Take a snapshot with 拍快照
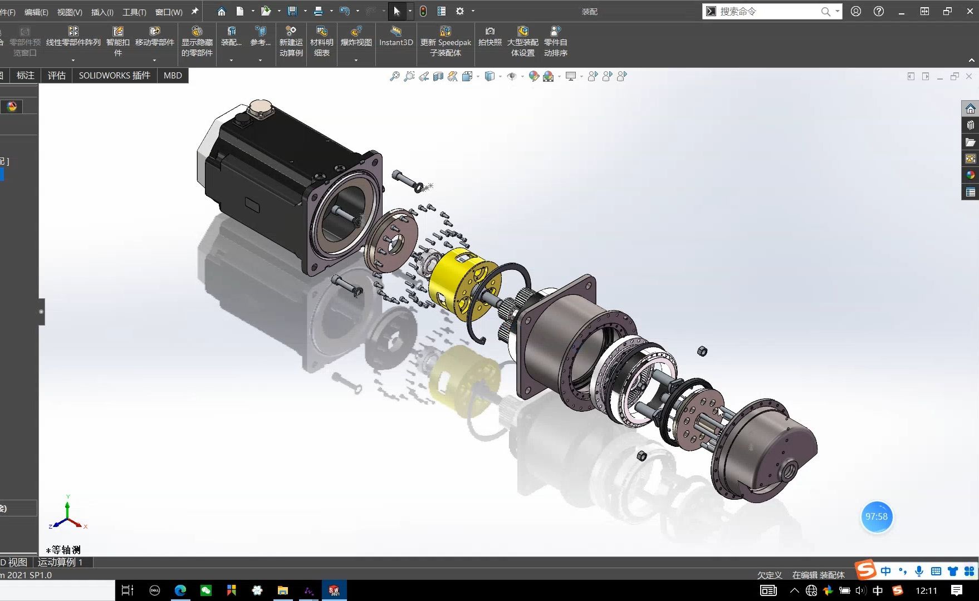979x601 pixels. pyautogui.click(x=490, y=37)
